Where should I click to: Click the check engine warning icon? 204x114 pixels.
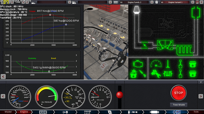(138, 64)
